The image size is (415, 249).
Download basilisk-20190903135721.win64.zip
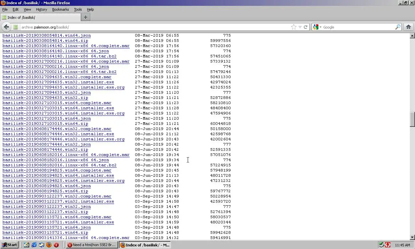45,232
